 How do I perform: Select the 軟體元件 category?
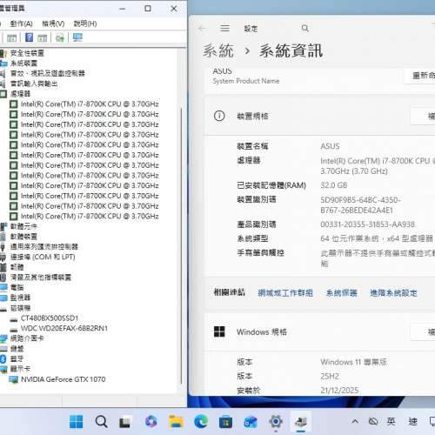[23, 226]
